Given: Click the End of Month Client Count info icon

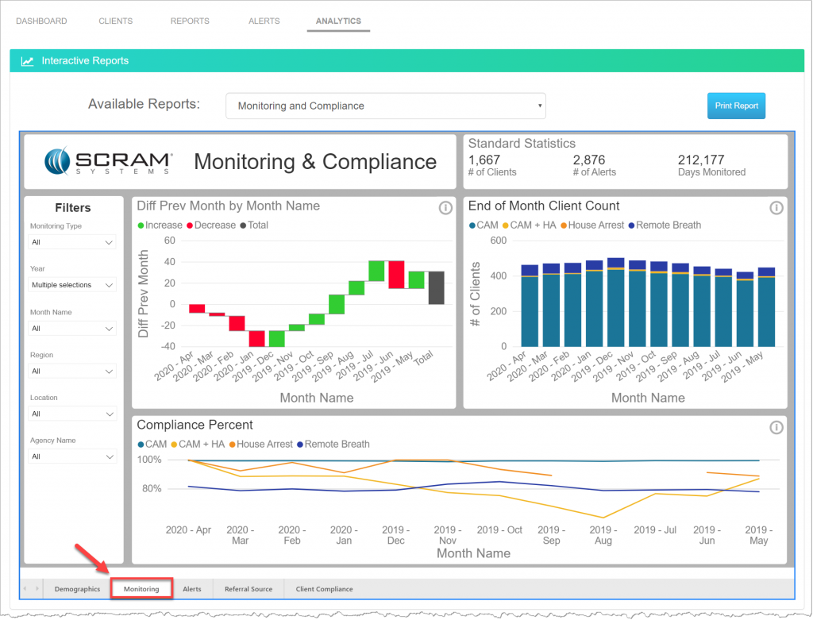Looking at the screenshot, I should click(x=776, y=208).
